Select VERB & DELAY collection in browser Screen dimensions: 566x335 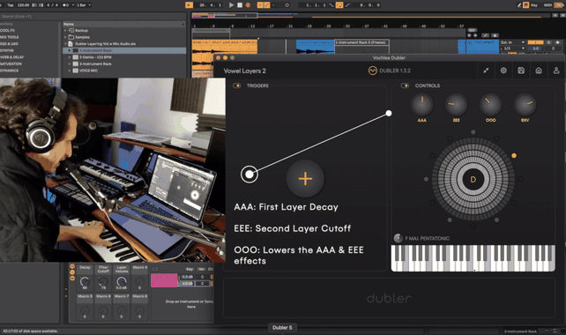tap(12, 57)
